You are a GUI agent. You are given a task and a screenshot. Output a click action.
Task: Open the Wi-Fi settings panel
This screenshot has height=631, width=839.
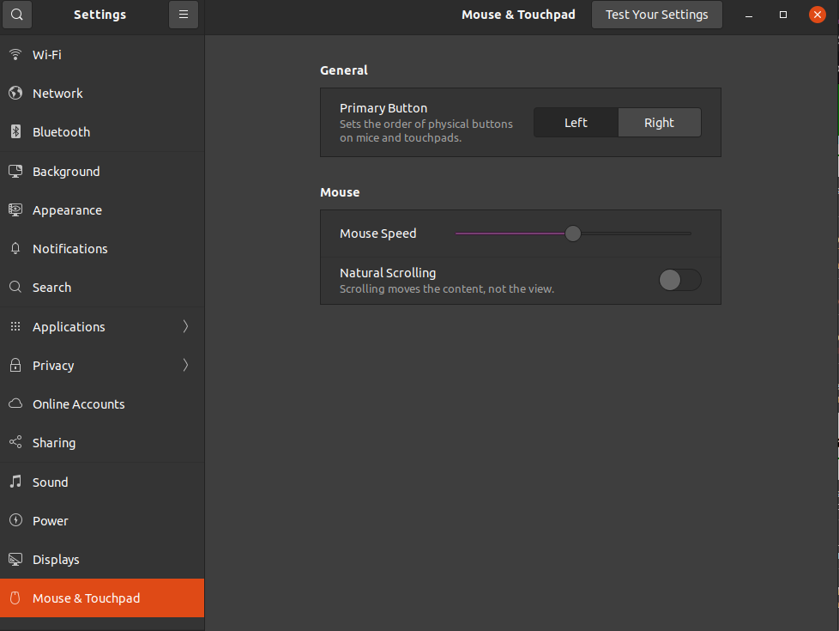pyautogui.click(x=102, y=55)
